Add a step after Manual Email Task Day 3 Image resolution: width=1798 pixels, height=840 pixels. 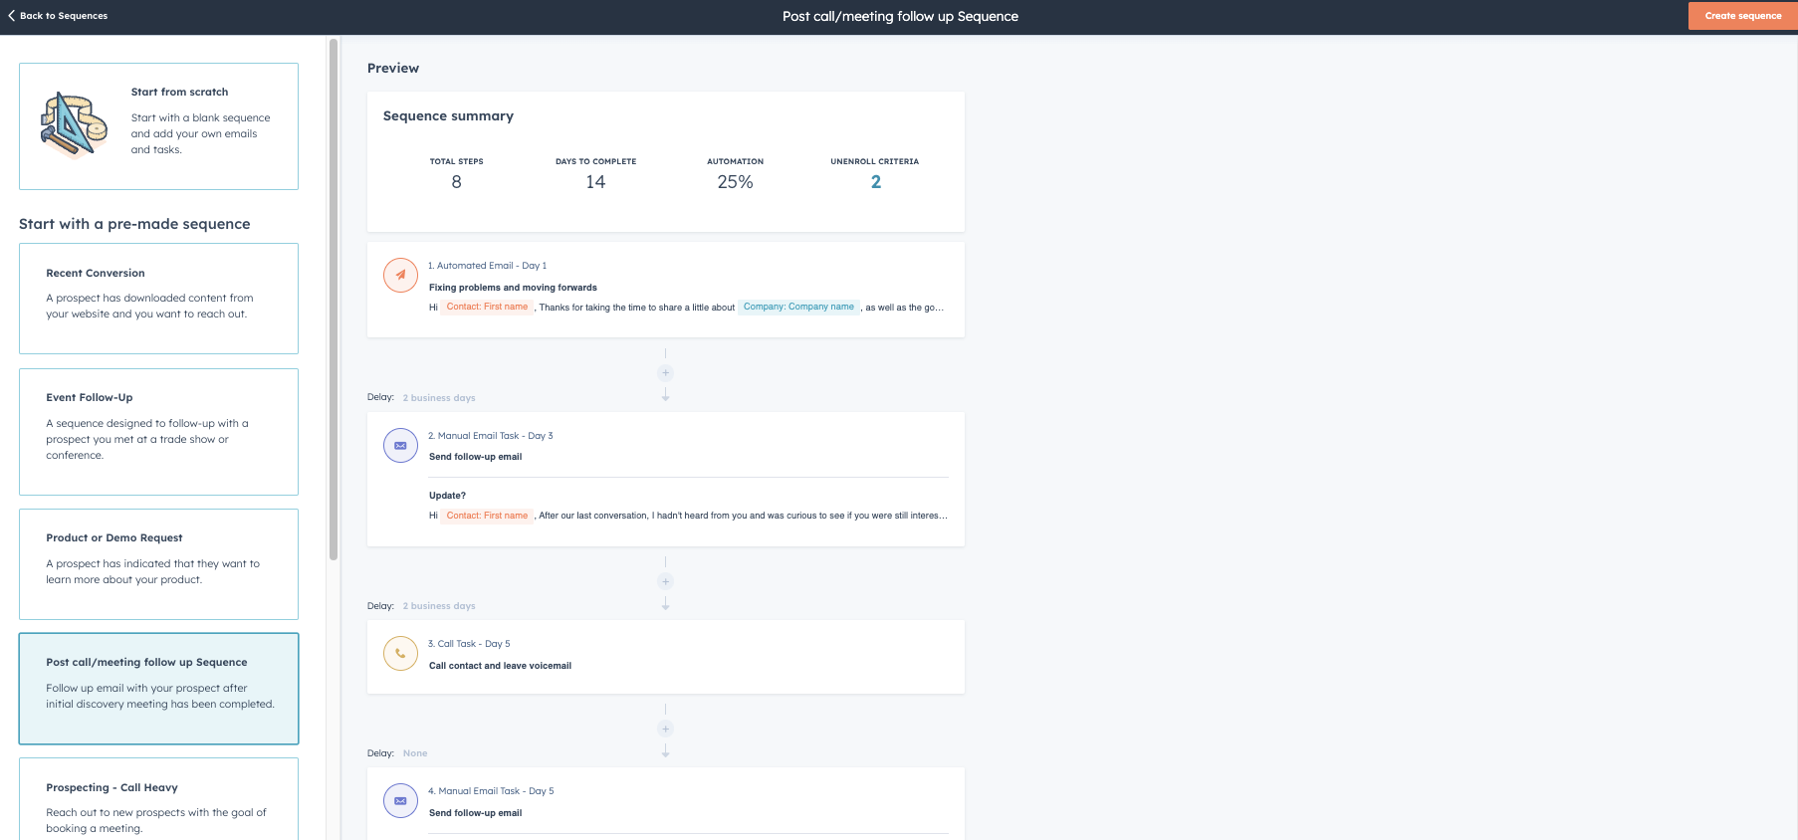665,581
